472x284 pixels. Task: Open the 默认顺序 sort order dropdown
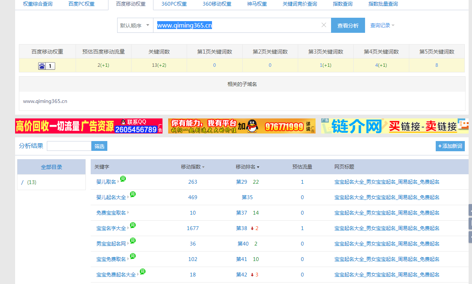(135, 25)
